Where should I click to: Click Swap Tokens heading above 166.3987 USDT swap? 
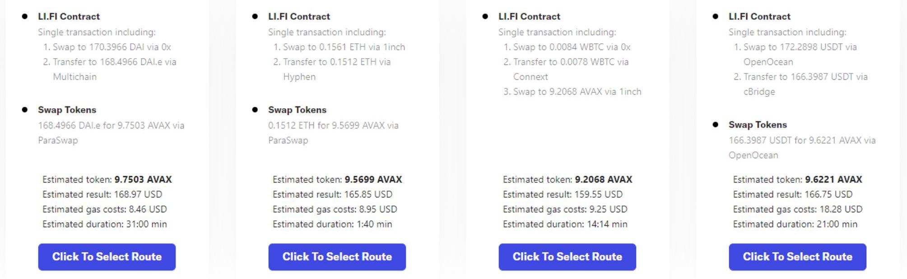[x=758, y=125]
